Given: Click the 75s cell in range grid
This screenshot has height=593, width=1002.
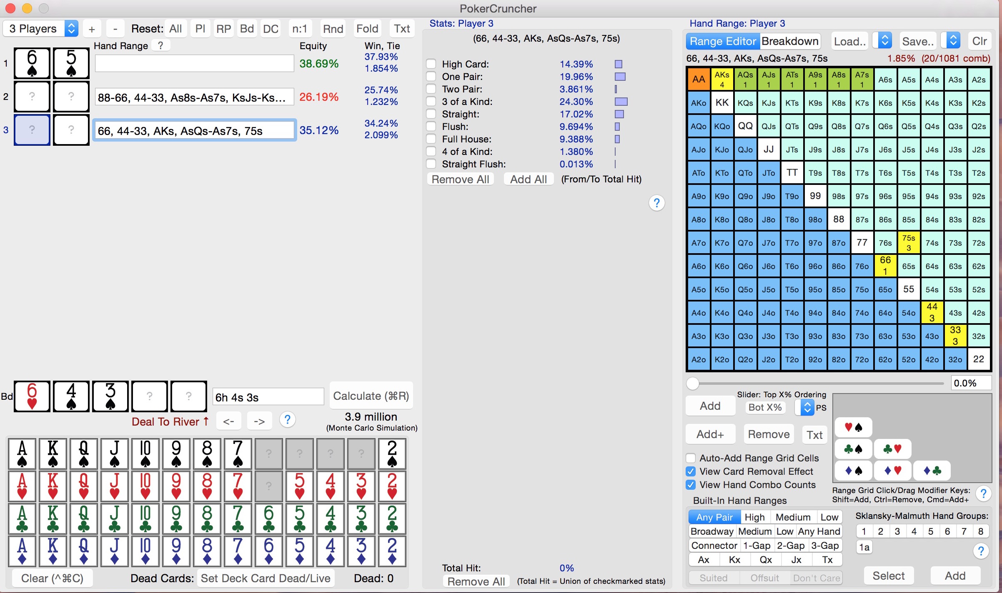Looking at the screenshot, I should point(909,242).
